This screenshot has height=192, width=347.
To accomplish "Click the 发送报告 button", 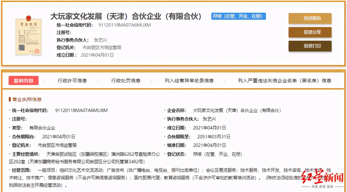I will point(310,19).
